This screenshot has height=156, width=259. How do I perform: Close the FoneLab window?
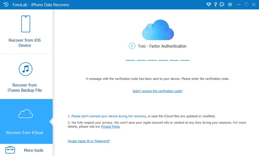coord(254,5)
